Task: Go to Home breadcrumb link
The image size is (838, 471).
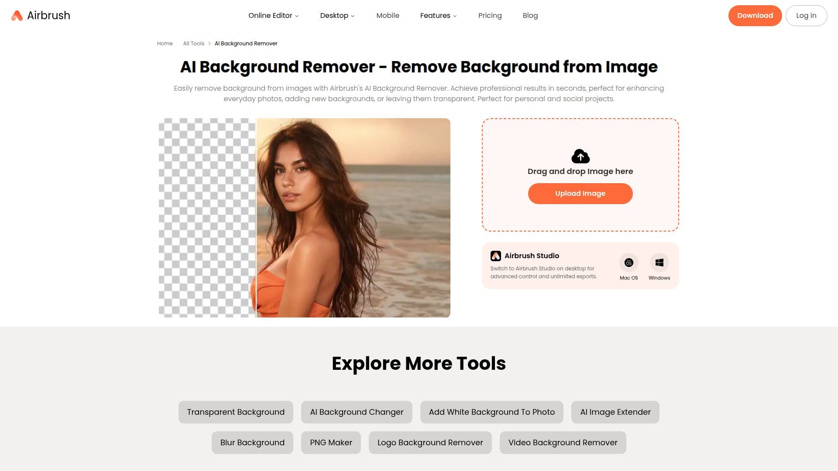Action: (165, 44)
